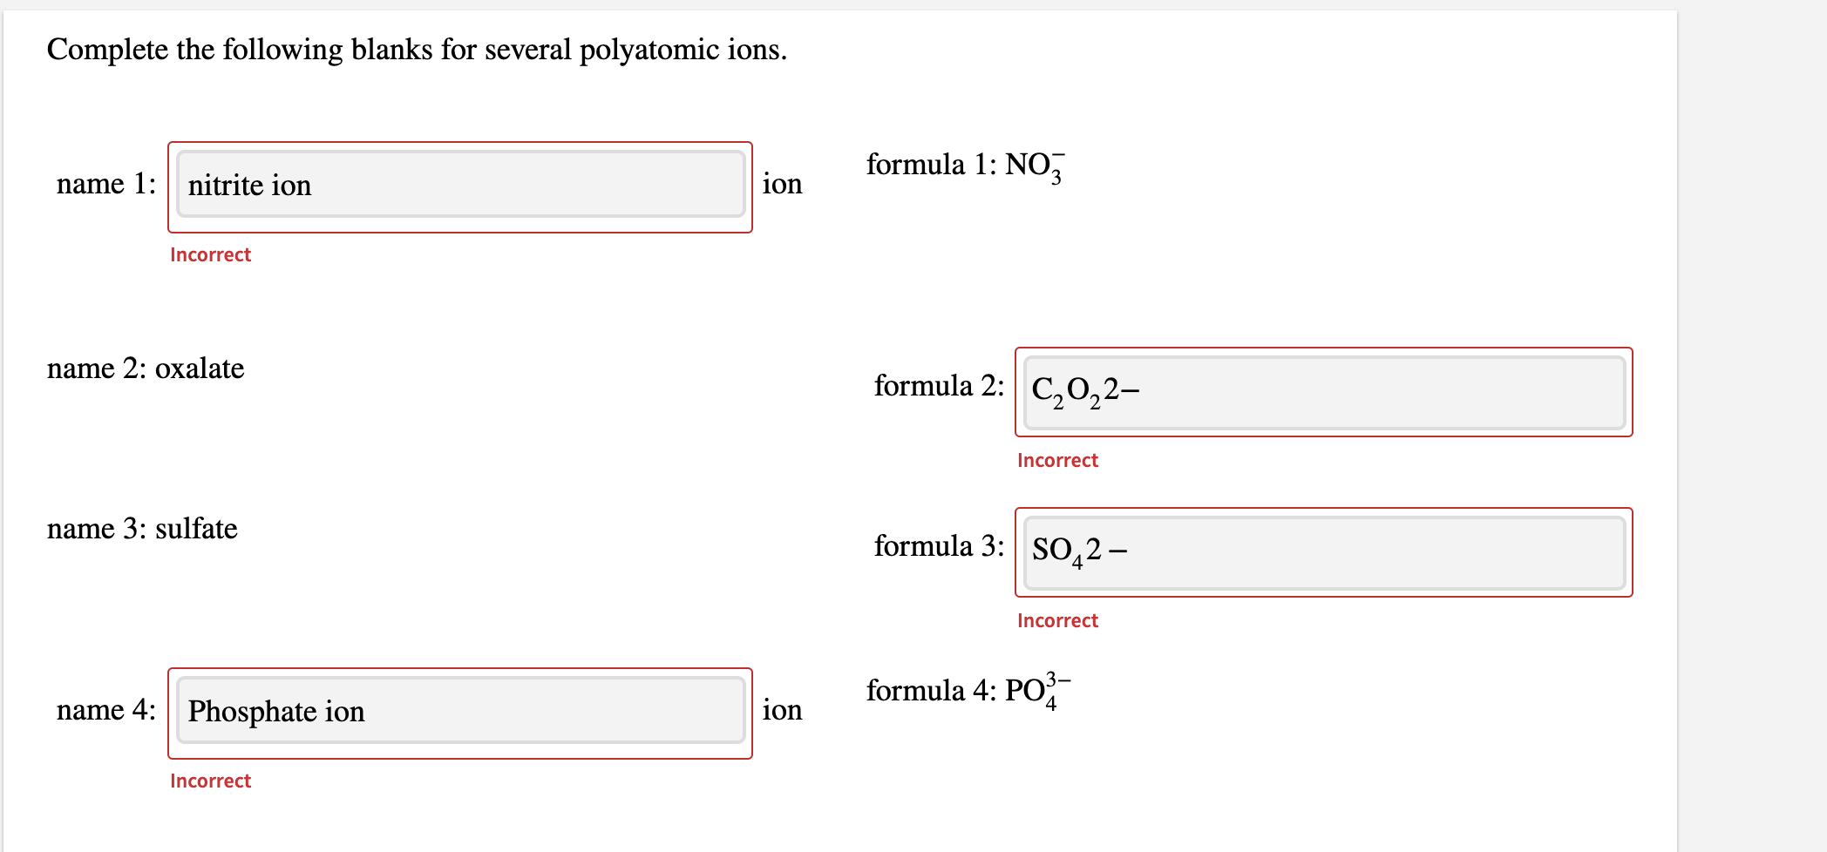Click the instruction text about polyatomic ions
1827x852 pixels.
417,50
